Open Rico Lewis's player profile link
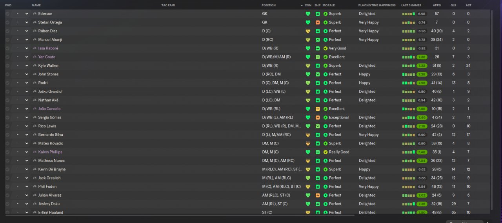The width and height of the screenshot is (502, 223). coord(47,126)
